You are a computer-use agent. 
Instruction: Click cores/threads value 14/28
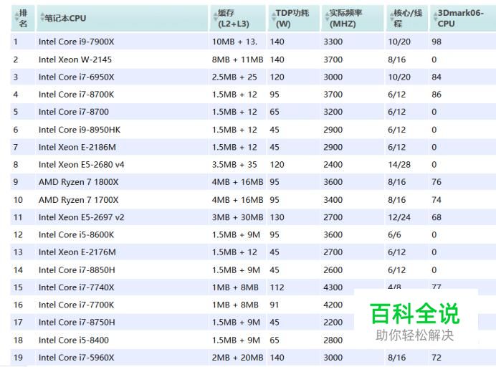pyautogui.click(x=399, y=165)
